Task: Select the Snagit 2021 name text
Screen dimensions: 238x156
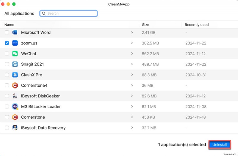Action: point(32,64)
